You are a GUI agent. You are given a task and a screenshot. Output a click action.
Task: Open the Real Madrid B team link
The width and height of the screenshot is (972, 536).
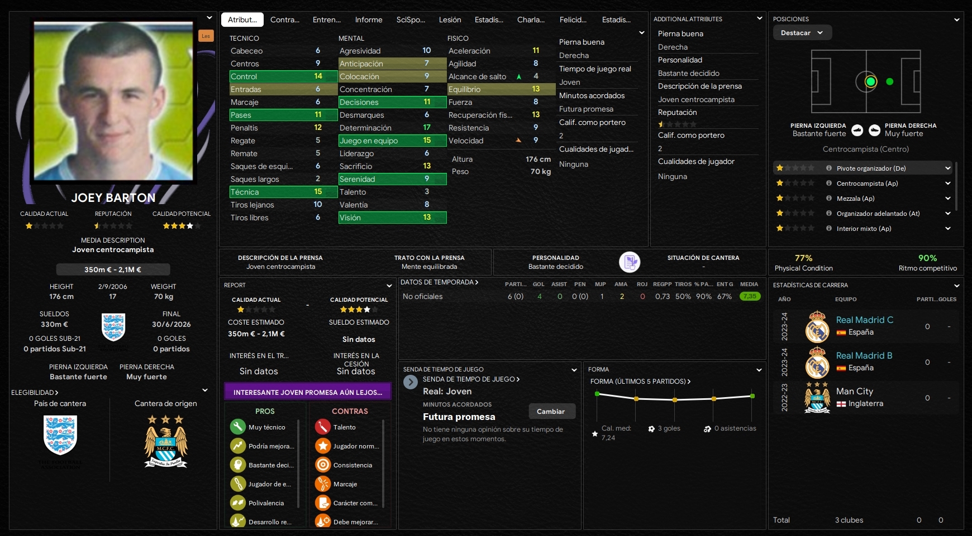point(864,355)
